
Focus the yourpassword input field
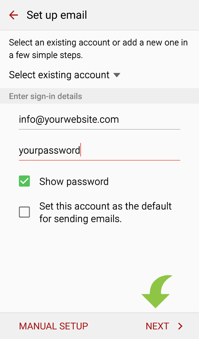(x=99, y=150)
